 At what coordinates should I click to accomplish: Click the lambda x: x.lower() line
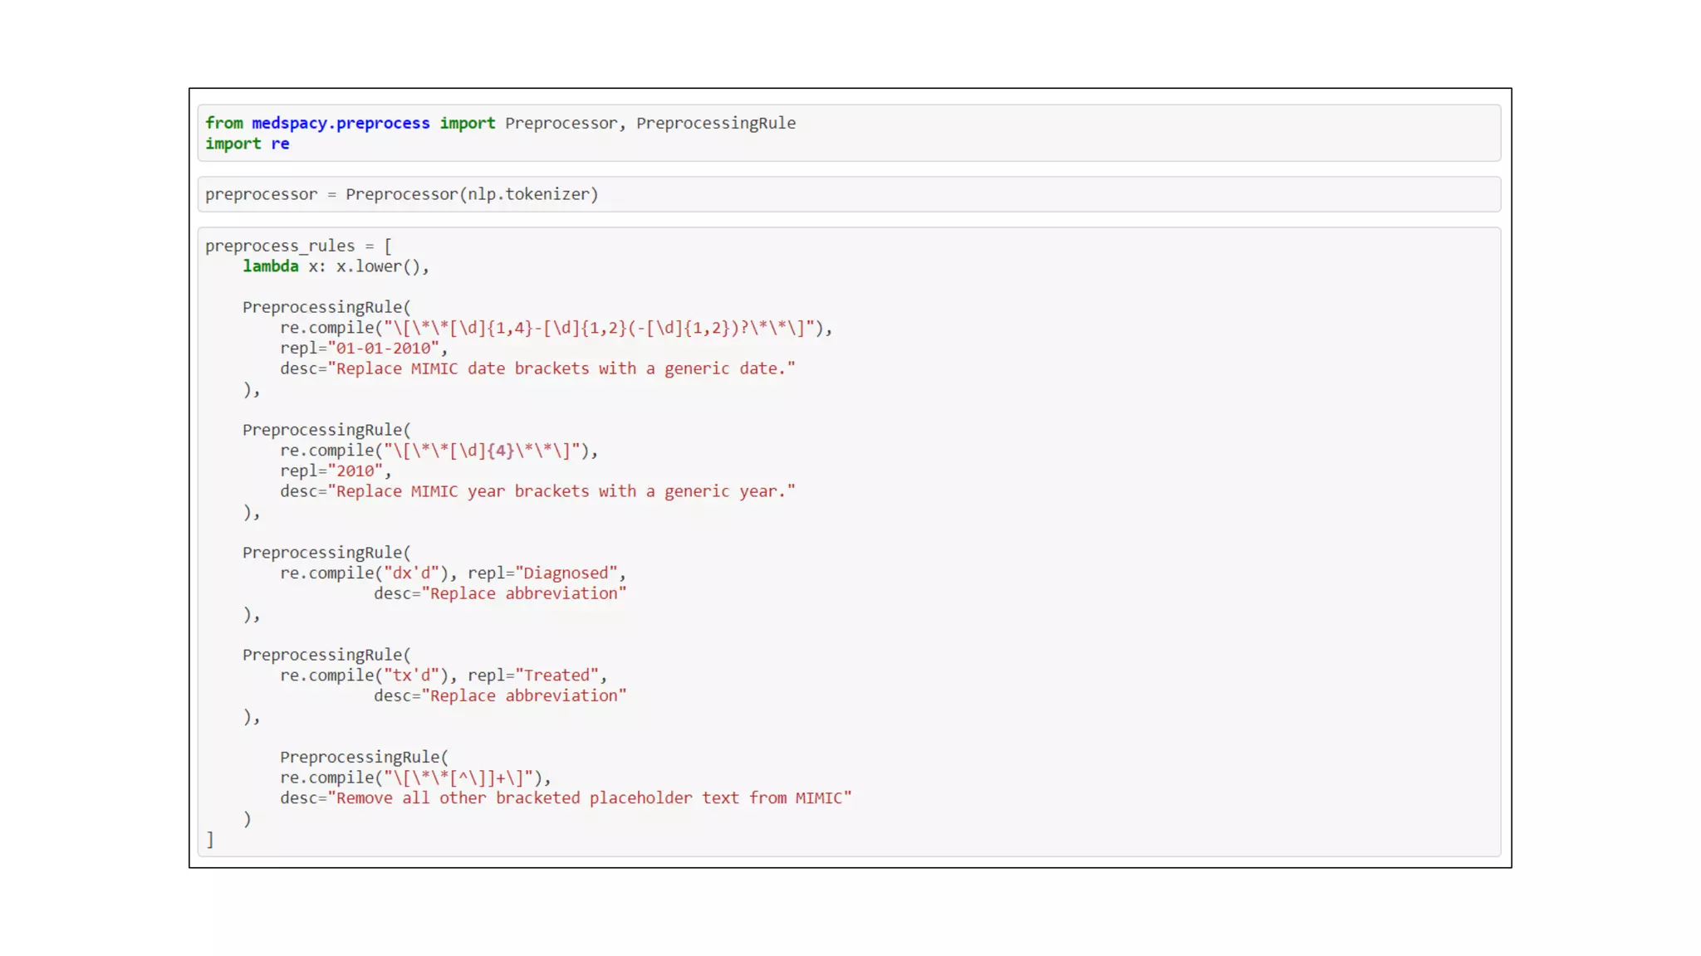(x=336, y=266)
